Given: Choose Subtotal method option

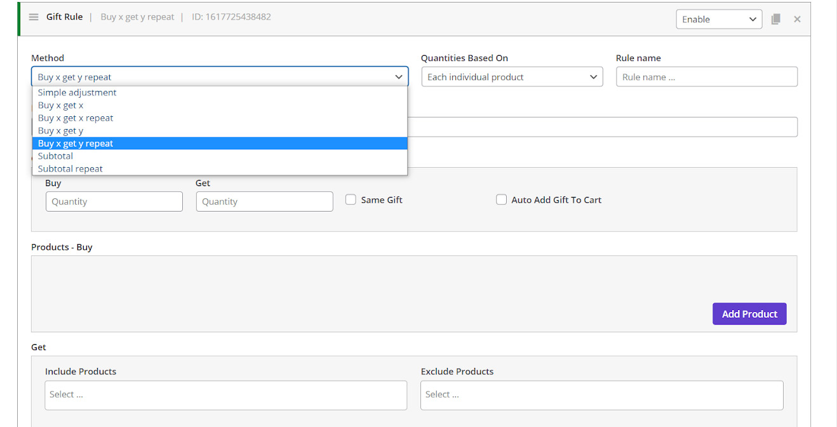Looking at the screenshot, I should [55, 156].
